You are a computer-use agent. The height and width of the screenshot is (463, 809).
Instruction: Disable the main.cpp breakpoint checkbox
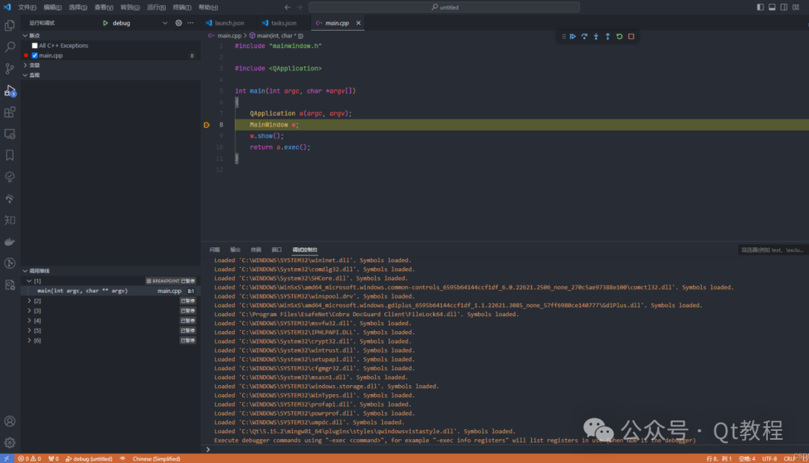tap(34, 55)
